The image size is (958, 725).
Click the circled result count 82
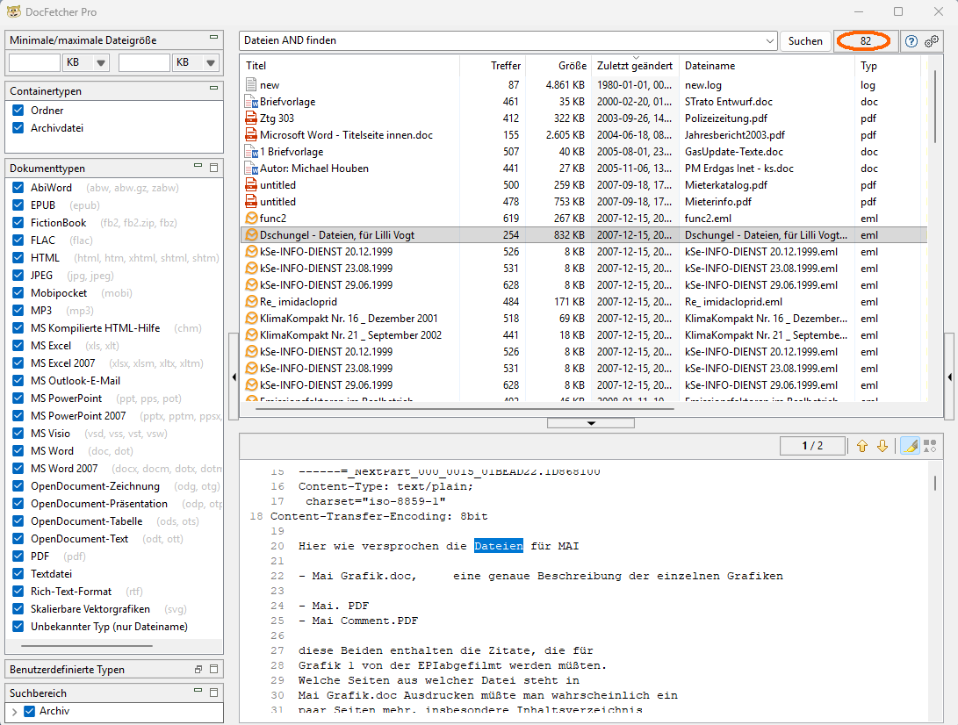(864, 41)
